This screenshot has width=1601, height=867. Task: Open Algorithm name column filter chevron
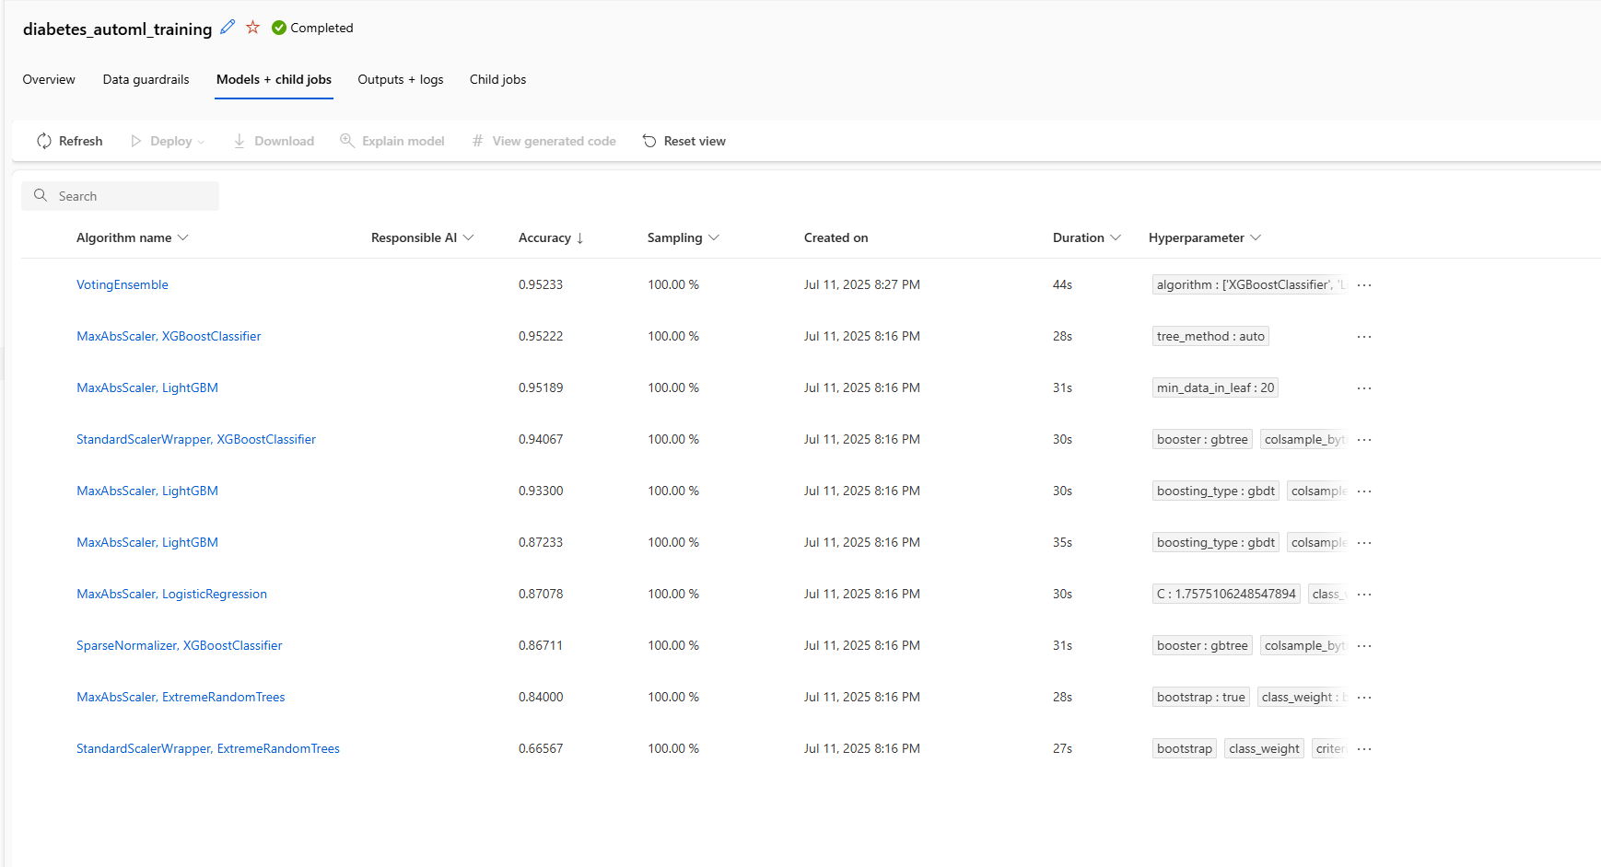coord(182,237)
